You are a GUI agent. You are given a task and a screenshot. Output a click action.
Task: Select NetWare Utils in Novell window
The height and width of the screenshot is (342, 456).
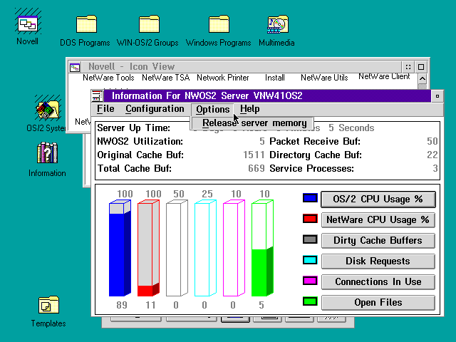(x=324, y=78)
